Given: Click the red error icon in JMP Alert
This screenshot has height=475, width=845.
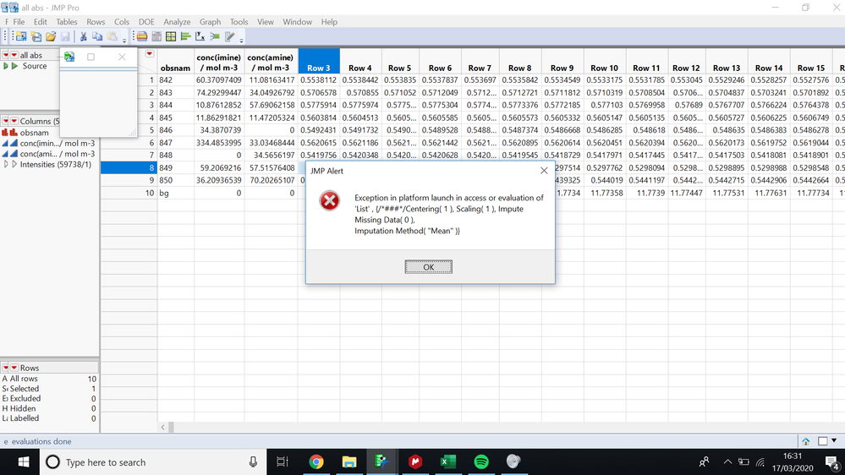Looking at the screenshot, I should coord(329,201).
